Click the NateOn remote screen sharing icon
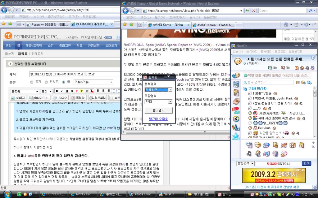This screenshot has width=318, height=198. (266, 154)
